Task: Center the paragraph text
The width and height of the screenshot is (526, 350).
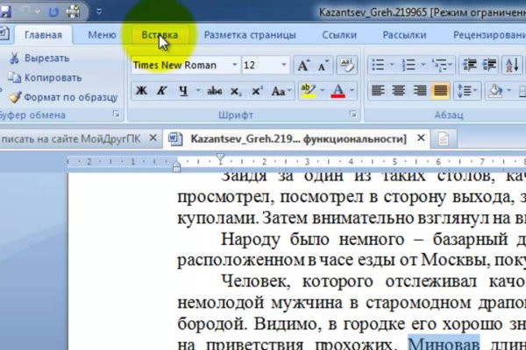Action: pos(398,91)
